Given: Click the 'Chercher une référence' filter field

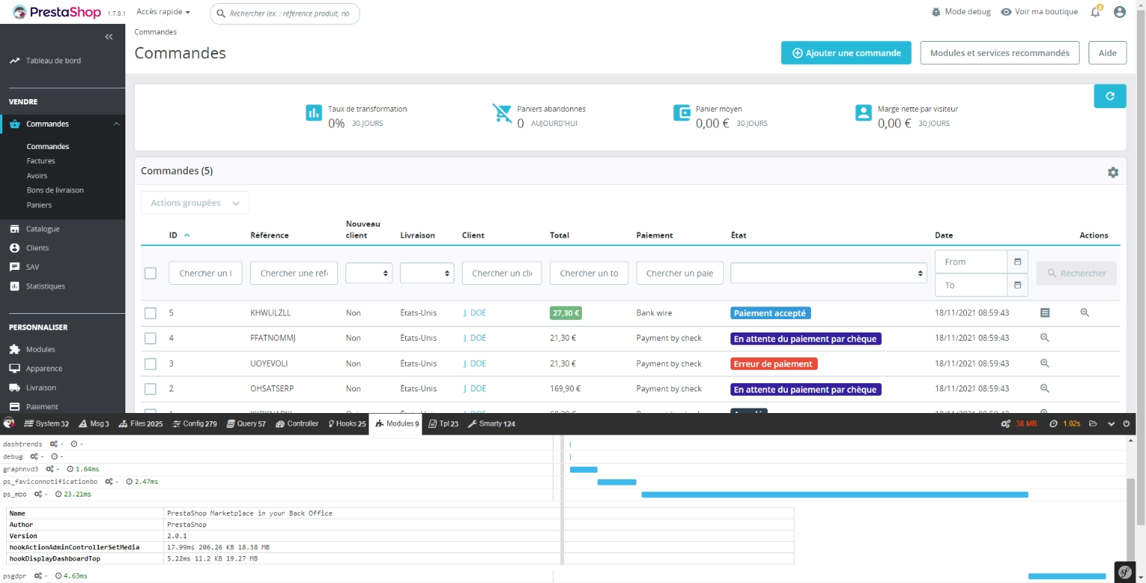Looking at the screenshot, I should 293,274.
